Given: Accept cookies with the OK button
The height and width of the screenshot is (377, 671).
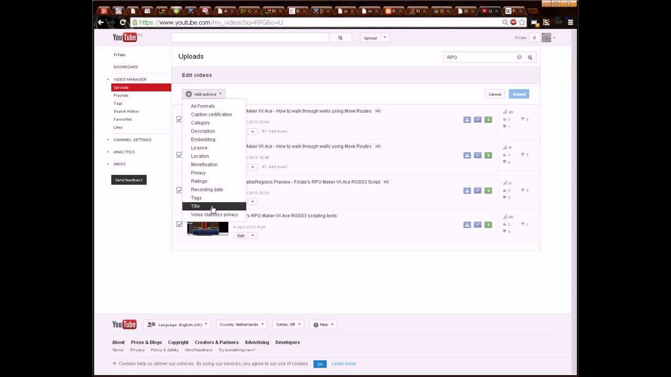Looking at the screenshot, I should click(320, 364).
